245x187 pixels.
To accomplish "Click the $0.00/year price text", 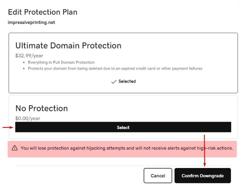I will point(28,118).
